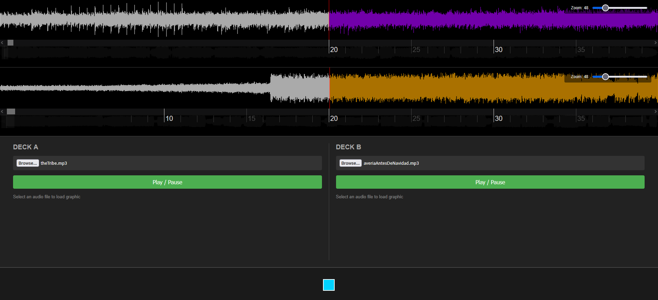Click the cyan square at the bottom

(x=328, y=285)
